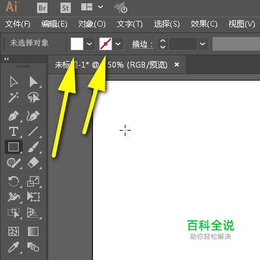Activate the Free Transform tool

[33, 197]
